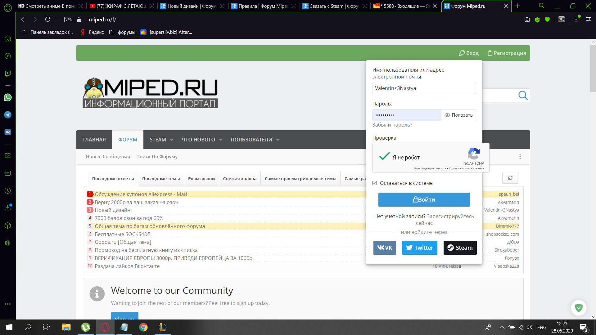Image resolution: width=596 pixels, height=335 pixels.
Task: Open Downloads icon in Opera sidebar
Action: point(8,208)
